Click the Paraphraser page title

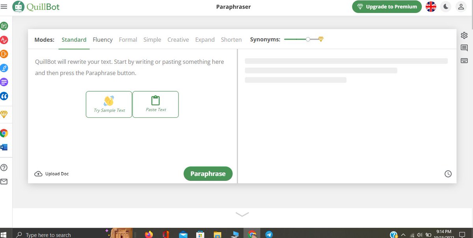pyautogui.click(x=234, y=7)
